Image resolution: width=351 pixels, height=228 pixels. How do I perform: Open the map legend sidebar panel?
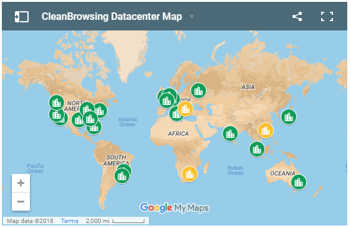click(22, 17)
